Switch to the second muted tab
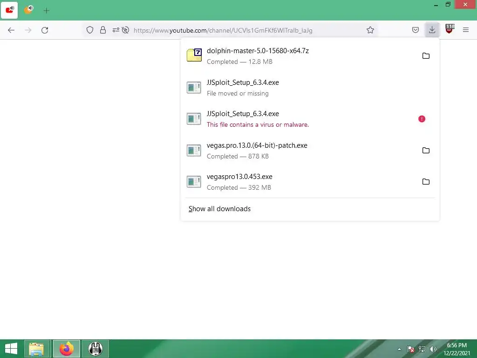The height and width of the screenshot is (358, 477). [28, 10]
